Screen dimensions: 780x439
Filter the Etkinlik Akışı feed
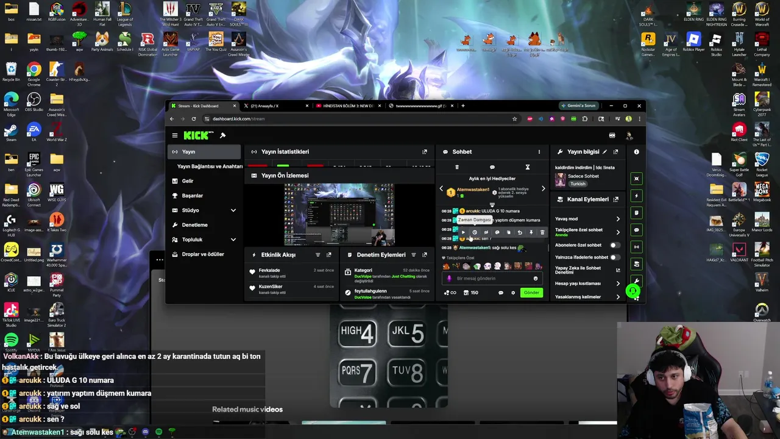(x=317, y=255)
